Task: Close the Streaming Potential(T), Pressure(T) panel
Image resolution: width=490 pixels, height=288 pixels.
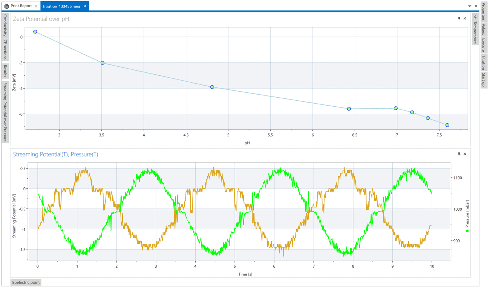Action: click(x=465, y=154)
